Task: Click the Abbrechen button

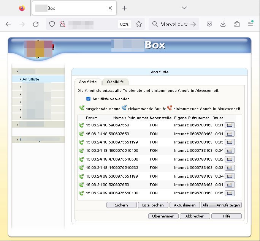Action: (195, 216)
